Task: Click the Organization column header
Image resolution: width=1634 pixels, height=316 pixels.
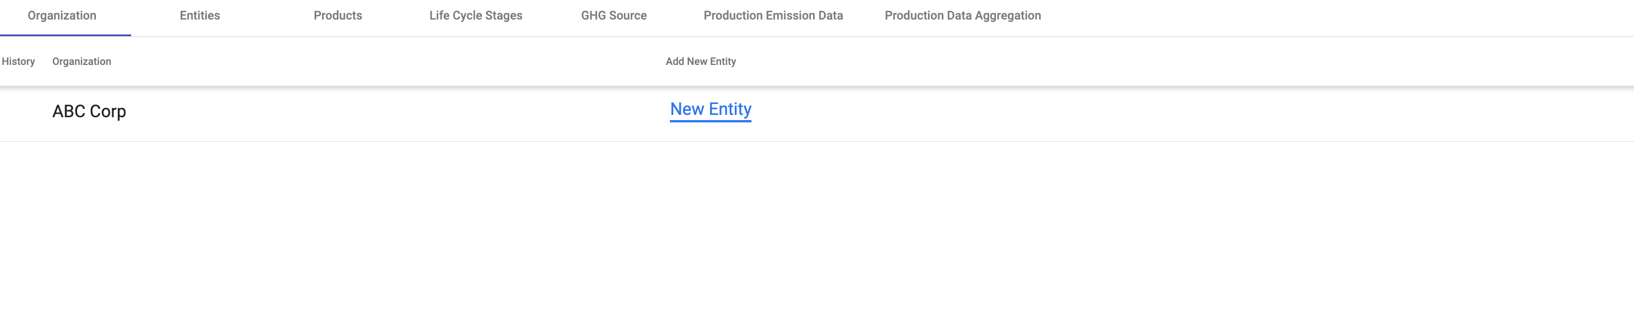Action: click(82, 61)
